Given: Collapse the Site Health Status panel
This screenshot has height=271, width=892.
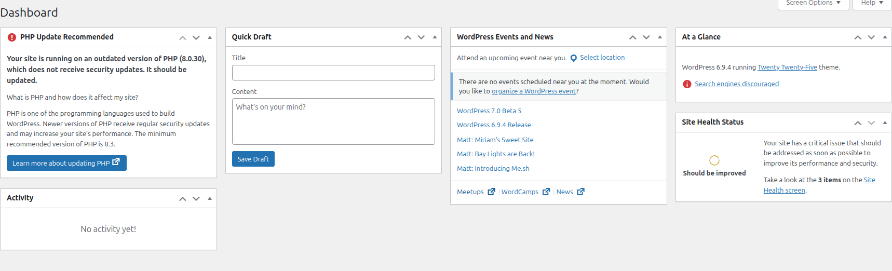Looking at the screenshot, I should (x=885, y=123).
